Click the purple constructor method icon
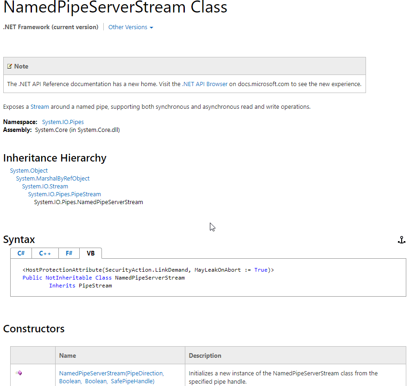Image resolution: width=410 pixels, height=386 pixels. click(19, 373)
